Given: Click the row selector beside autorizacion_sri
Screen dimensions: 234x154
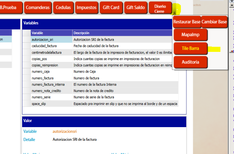Looking at the screenshot, I should 27,40.
